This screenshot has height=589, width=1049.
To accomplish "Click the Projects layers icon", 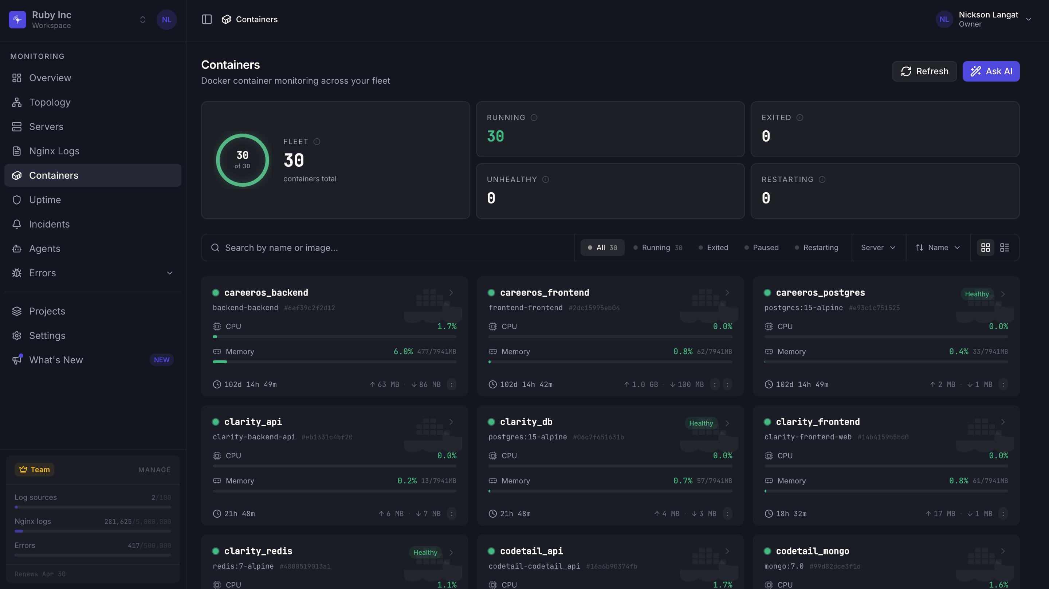I will 17,311.
